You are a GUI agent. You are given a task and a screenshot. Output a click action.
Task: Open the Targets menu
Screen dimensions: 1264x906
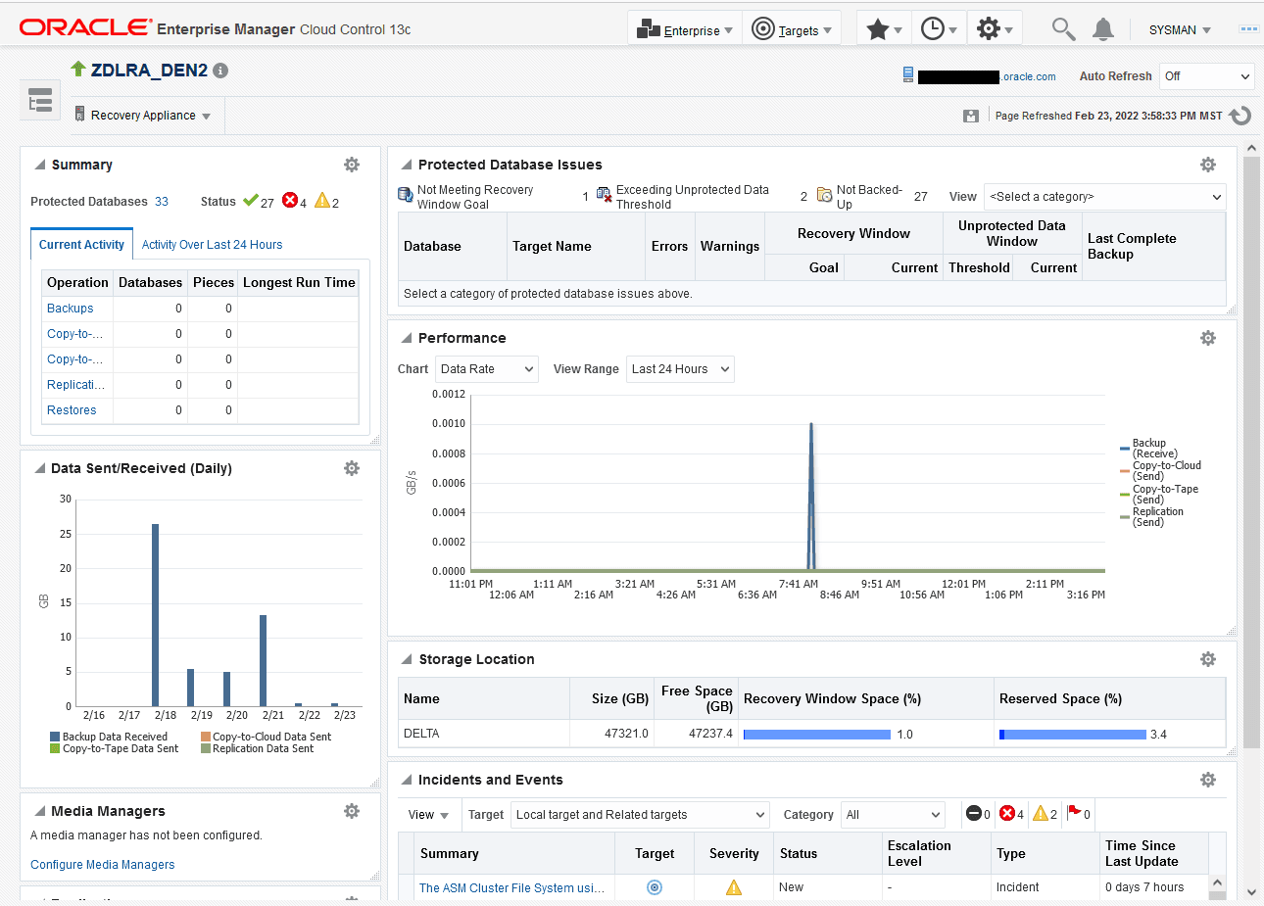coord(792,29)
